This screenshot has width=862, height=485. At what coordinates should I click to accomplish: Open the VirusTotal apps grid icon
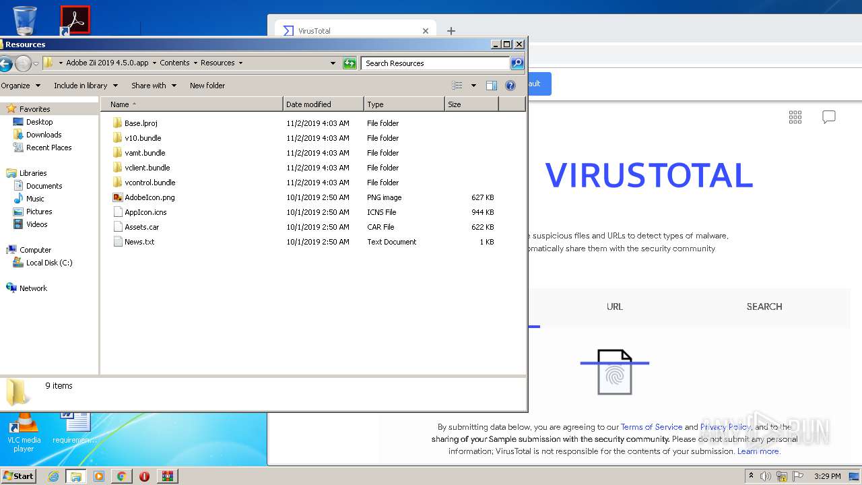[x=795, y=117]
